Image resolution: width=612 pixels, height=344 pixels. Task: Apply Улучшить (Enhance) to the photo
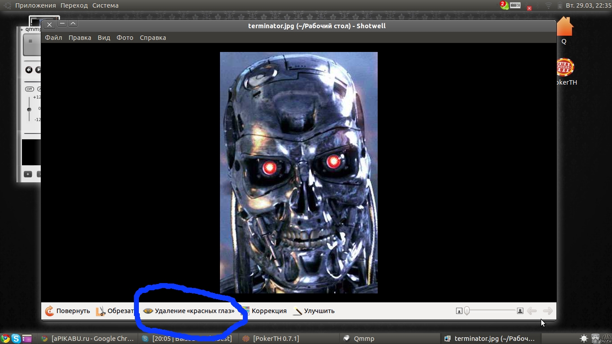tap(314, 311)
